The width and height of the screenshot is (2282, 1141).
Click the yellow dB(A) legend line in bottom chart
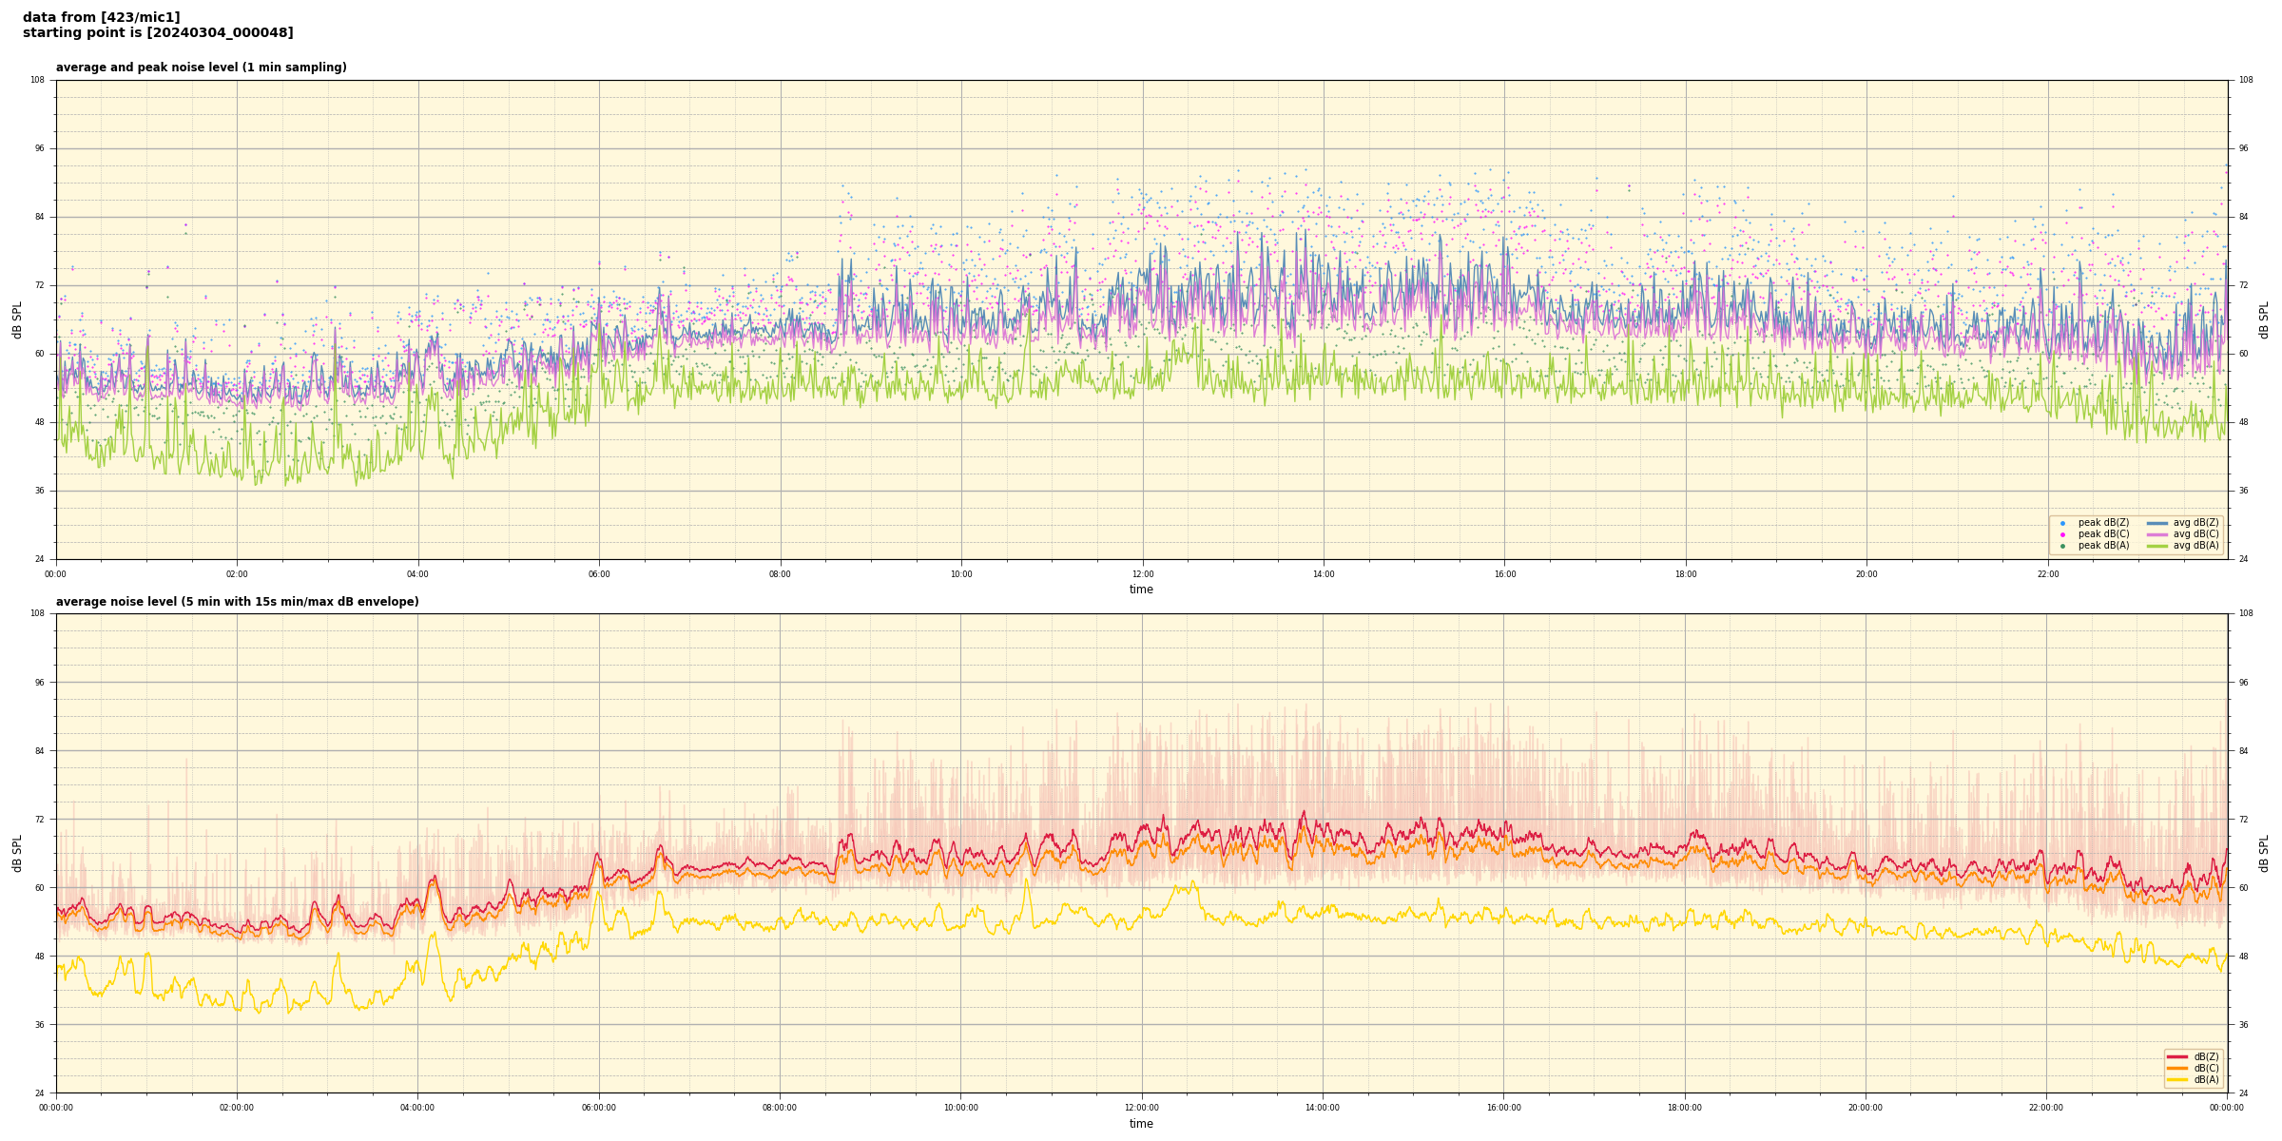tap(2177, 1079)
